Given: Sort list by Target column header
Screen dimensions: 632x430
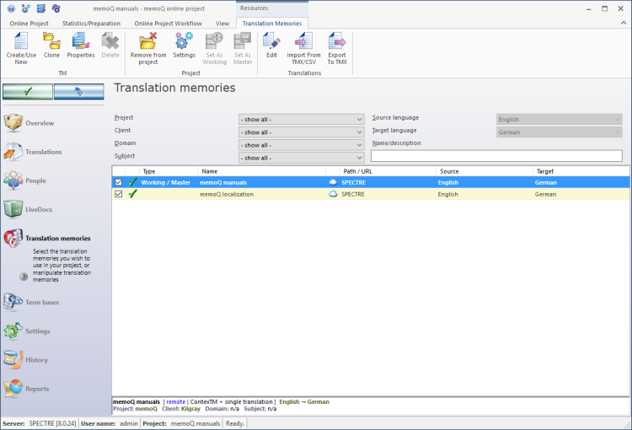Looking at the screenshot, I should [581, 171].
